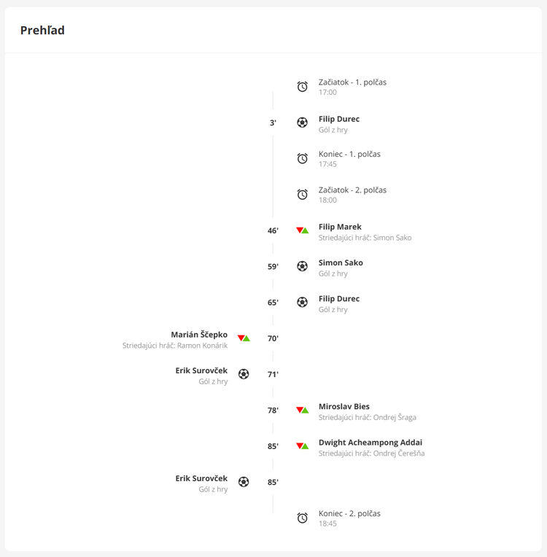Viewport: 547px width, 557px height.
Task: Click the goal ball icon next to Simon Sako
Action: click(302, 266)
